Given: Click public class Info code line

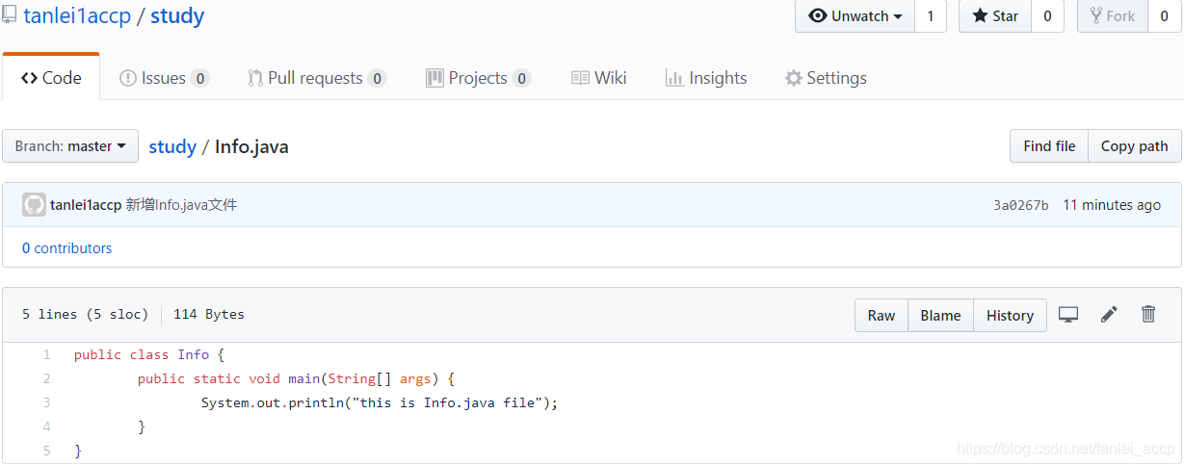Looking at the screenshot, I should click(148, 354).
